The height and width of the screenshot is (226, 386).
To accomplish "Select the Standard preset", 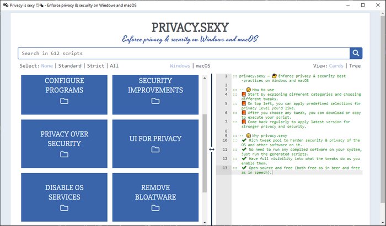I will [x=70, y=66].
